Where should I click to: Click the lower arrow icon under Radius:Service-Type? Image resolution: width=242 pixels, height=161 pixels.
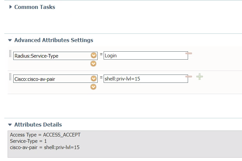pos(93,64)
